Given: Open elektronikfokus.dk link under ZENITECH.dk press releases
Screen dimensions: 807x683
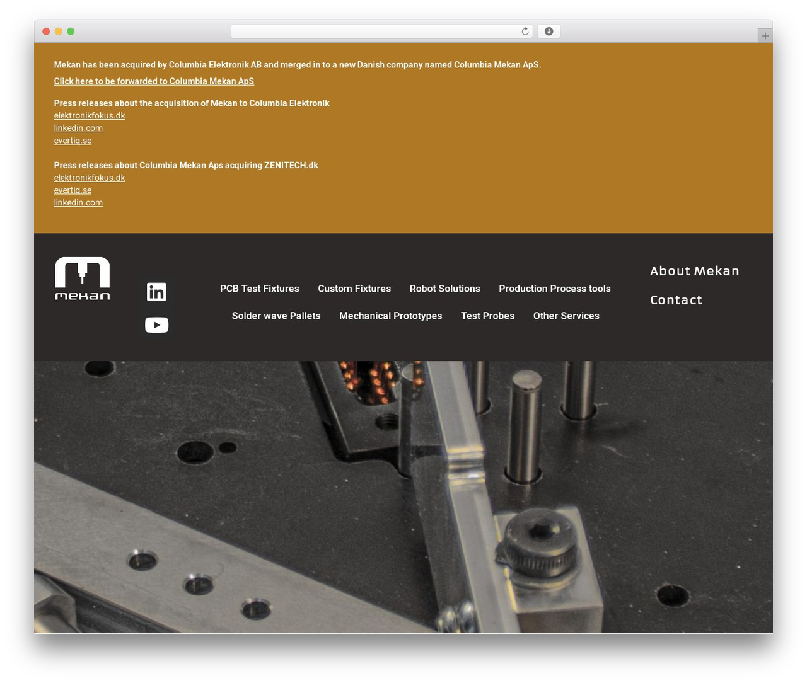Looking at the screenshot, I should click(x=90, y=178).
